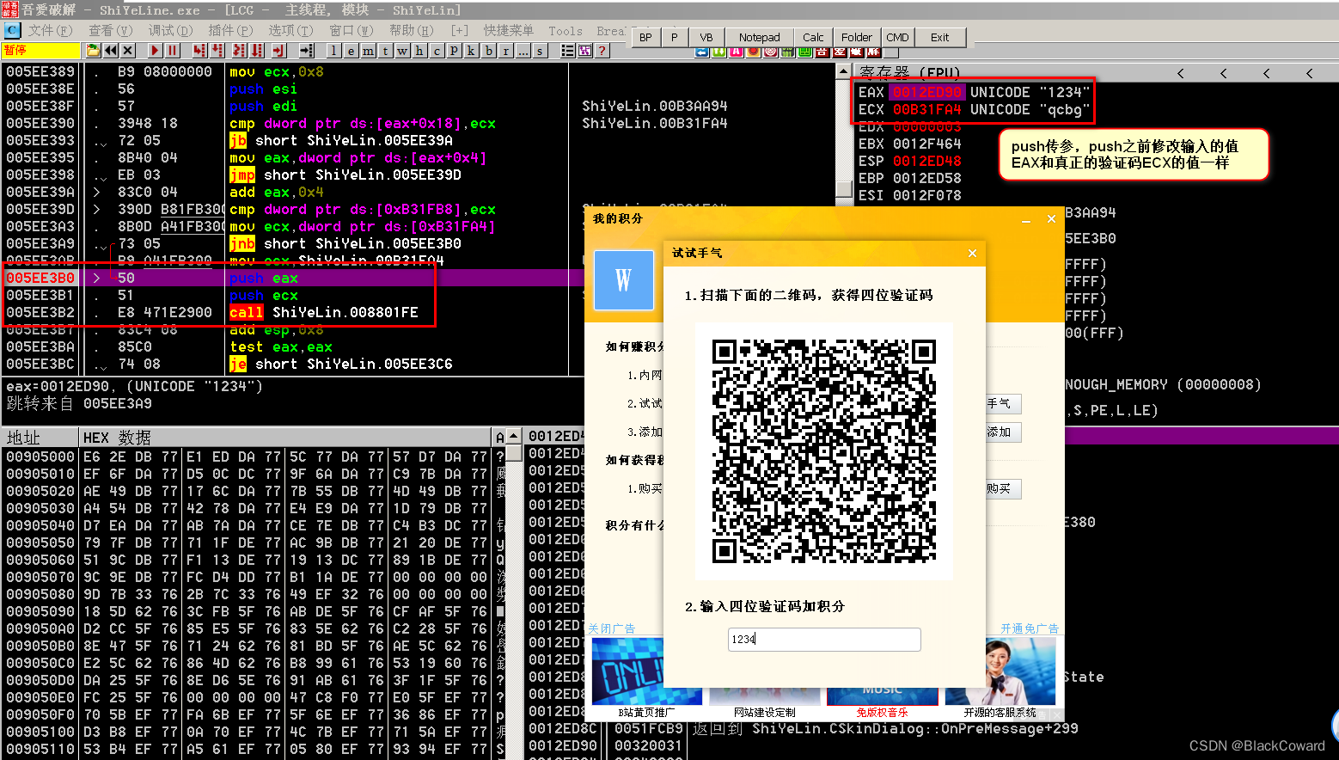Open the Tools menu
Screen dimensions: 1339x760
(566, 31)
